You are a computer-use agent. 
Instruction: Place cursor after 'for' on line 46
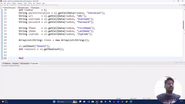click(23, 58)
